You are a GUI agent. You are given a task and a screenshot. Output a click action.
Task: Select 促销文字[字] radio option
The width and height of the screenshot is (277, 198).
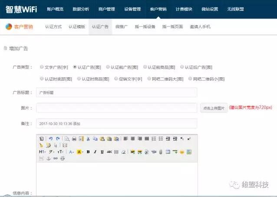[116, 79]
